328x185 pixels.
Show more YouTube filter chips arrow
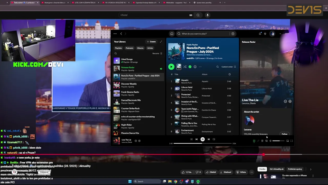[x=311, y=169]
